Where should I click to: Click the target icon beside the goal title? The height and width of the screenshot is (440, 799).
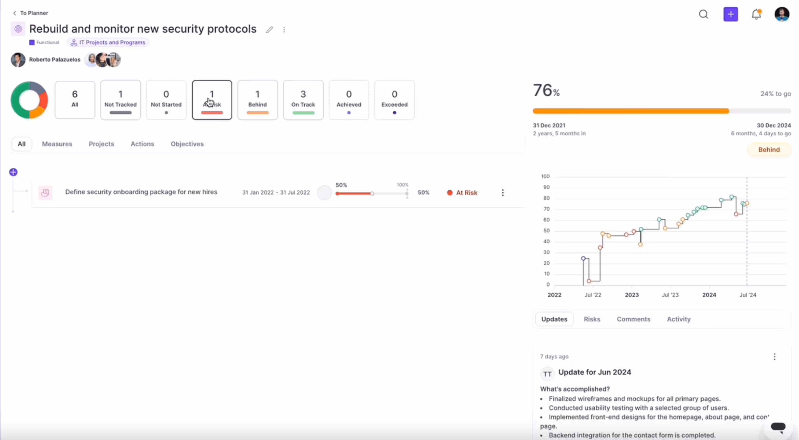pyautogui.click(x=18, y=29)
